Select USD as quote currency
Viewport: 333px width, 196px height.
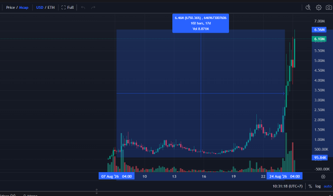[x=40, y=7]
